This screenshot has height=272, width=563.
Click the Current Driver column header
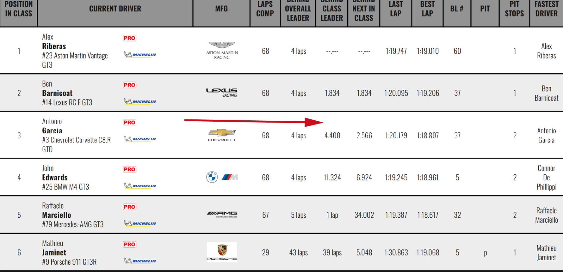click(115, 9)
